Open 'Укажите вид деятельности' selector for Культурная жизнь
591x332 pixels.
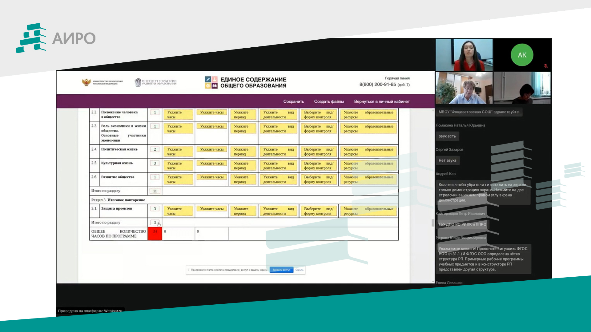point(278,166)
